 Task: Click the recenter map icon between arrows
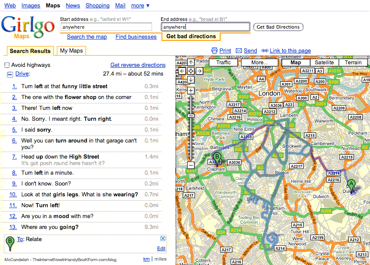click(191, 71)
